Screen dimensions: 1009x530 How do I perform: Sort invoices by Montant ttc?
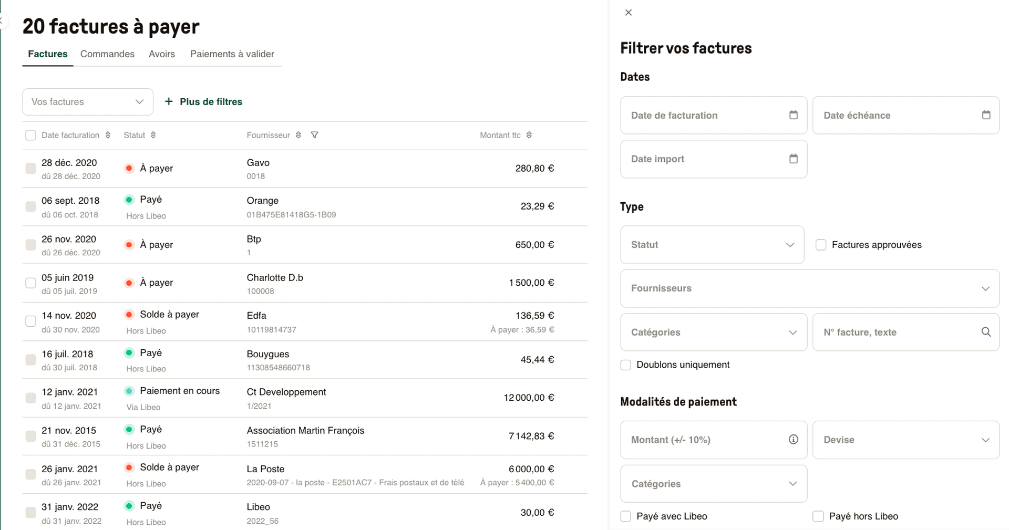coord(529,135)
